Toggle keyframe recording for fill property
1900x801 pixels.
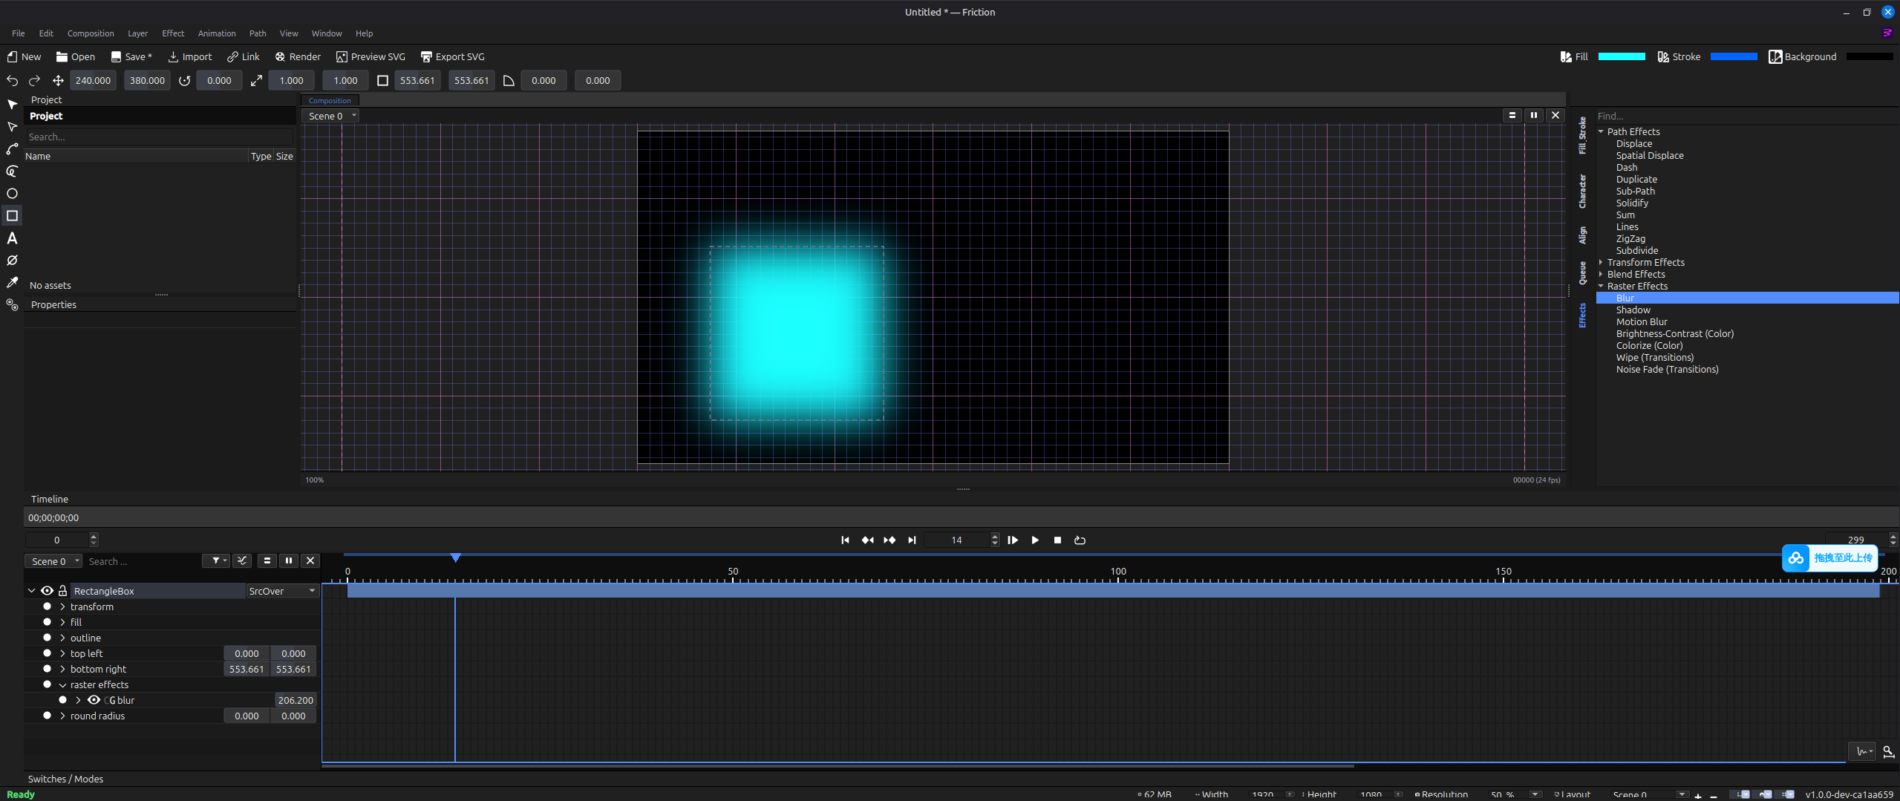[48, 622]
